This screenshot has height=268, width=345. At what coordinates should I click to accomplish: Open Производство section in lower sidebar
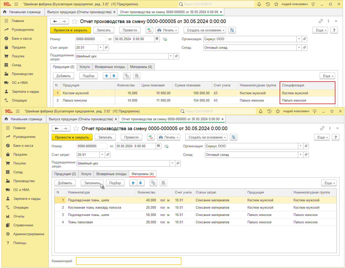pos(24,181)
